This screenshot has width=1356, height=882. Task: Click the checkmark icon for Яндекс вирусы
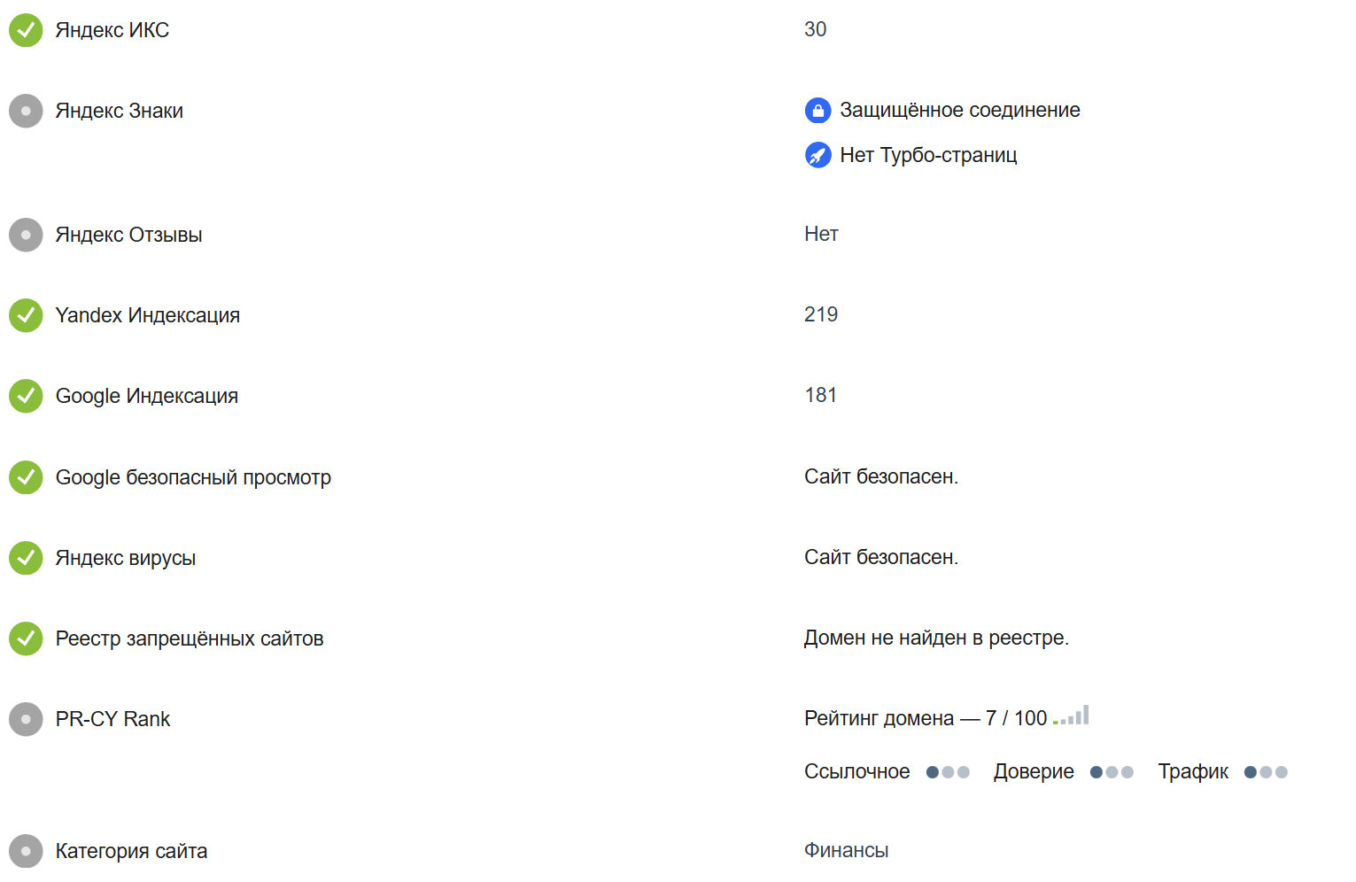(26, 558)
